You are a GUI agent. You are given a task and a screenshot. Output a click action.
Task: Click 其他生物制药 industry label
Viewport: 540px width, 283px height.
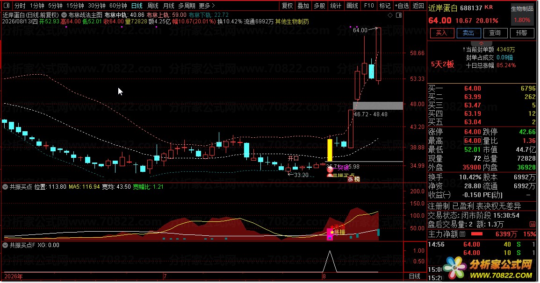point(292,21)
